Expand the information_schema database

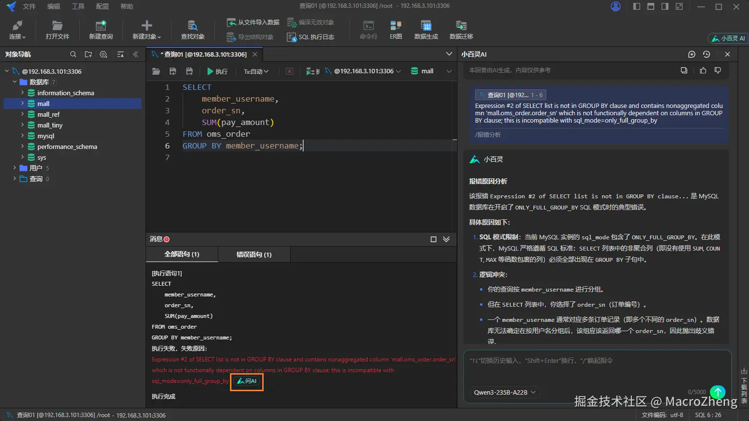[x=22, y=93]
